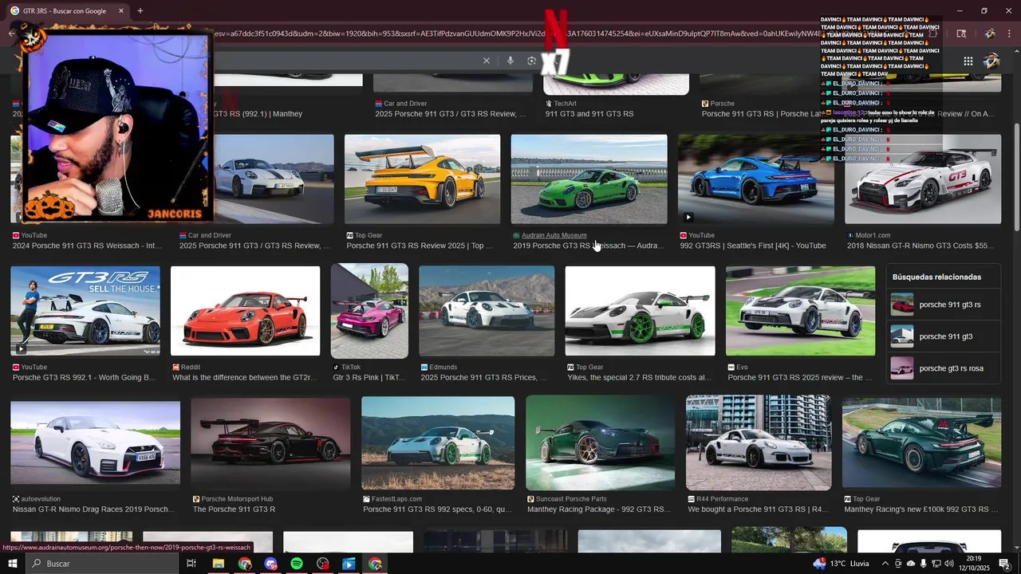The image size is (1021, 574).
Task: Open '2018 Nissan GT-R Nismo GT3 Costs' link
Action: [x=920, y=246]
